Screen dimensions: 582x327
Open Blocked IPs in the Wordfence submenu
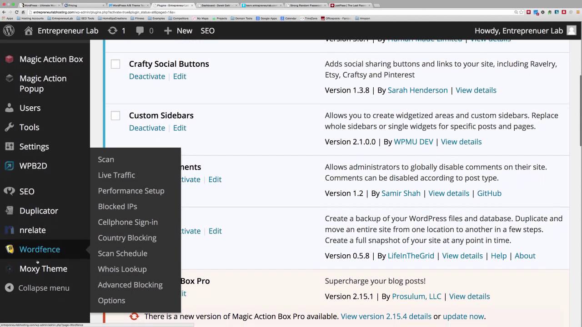(x=117, y=206)
